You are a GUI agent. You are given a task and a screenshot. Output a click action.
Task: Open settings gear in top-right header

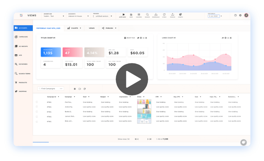point(240,15)
